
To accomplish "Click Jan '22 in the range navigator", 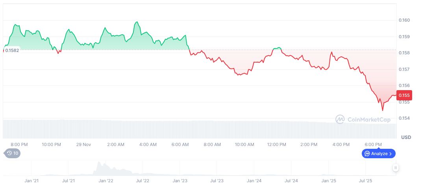I will tap(105, 181).
